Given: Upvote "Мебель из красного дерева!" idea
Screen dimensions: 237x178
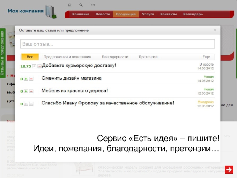Looking at the screenshot, I should (x=26, y=91).
